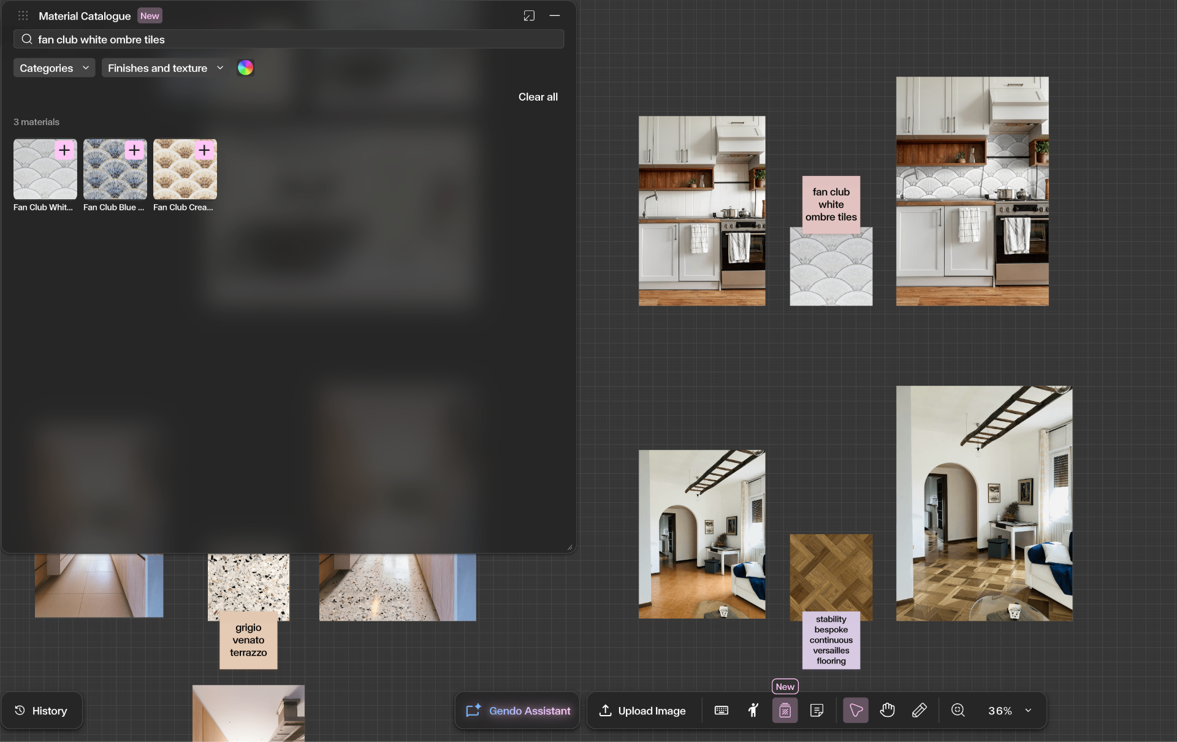This screenshot has height=742, width=1177.
Task: Select the terrazzo floor corridor render
Action: 397,587
